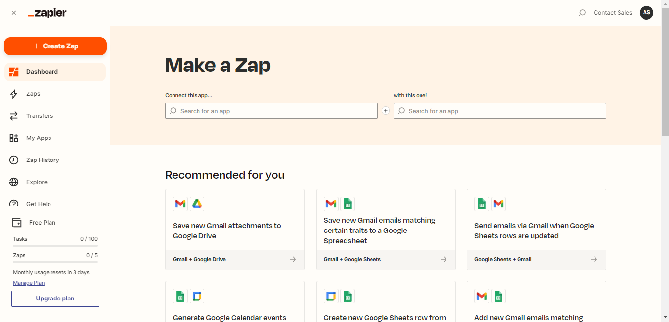Screen dimensions: 669x322
Task: Close sidebar with the X icon
Action: pos(14,13)
